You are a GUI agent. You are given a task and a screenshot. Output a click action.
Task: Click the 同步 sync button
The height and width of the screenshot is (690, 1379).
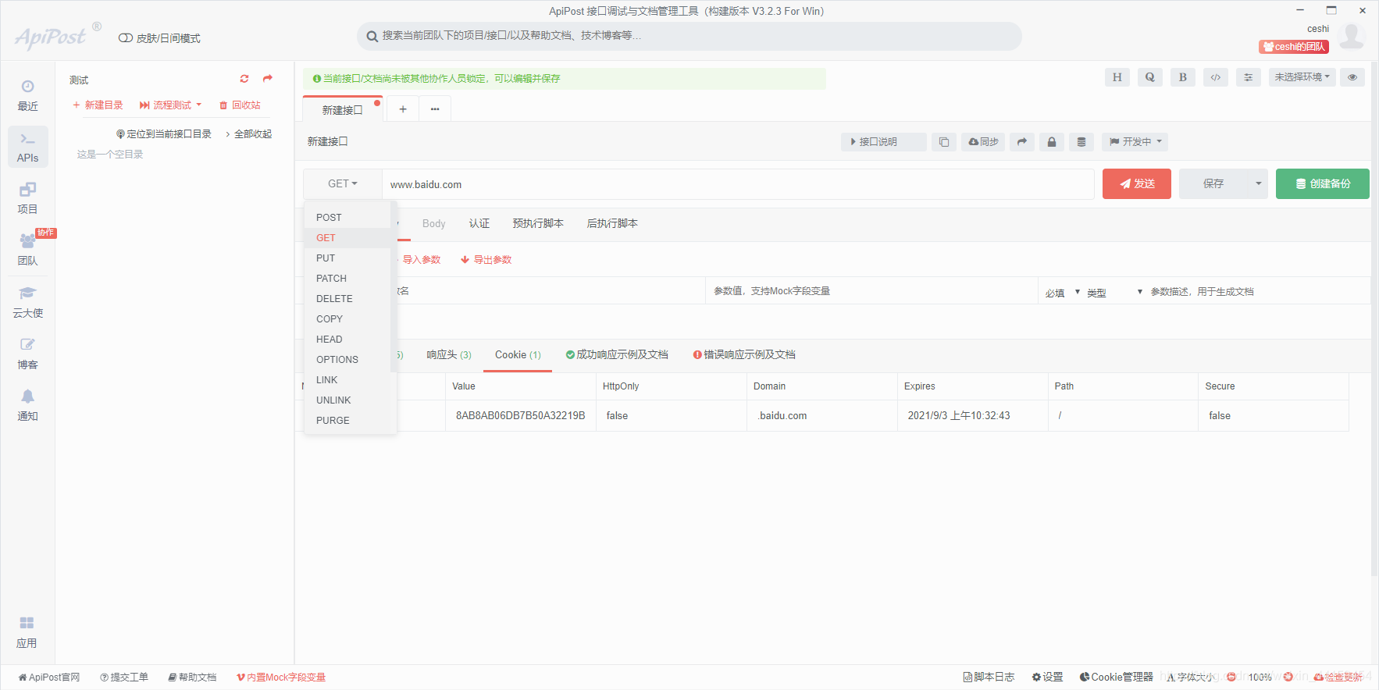pyautogui.click(x=983, y=142)
